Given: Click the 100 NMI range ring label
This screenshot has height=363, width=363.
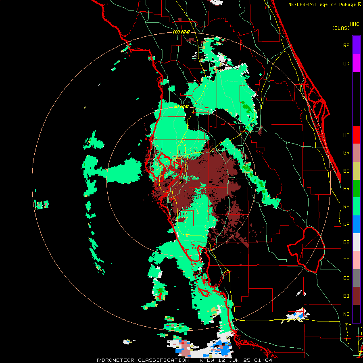Looking at the screenshot, I should [181, 32].
